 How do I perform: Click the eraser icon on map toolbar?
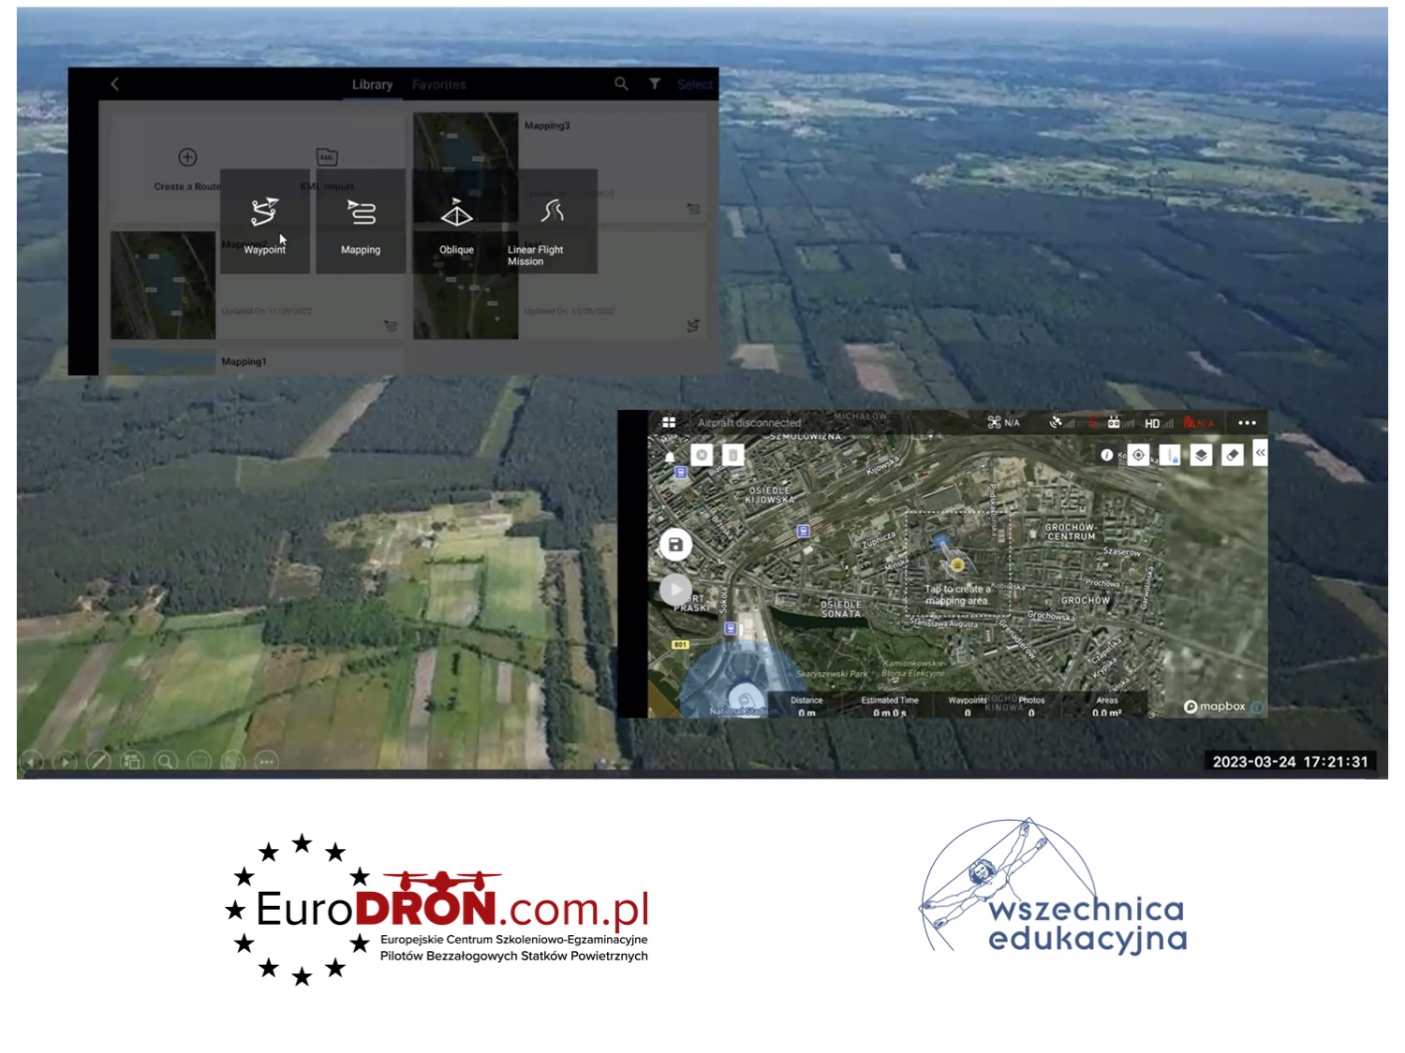1233,455
